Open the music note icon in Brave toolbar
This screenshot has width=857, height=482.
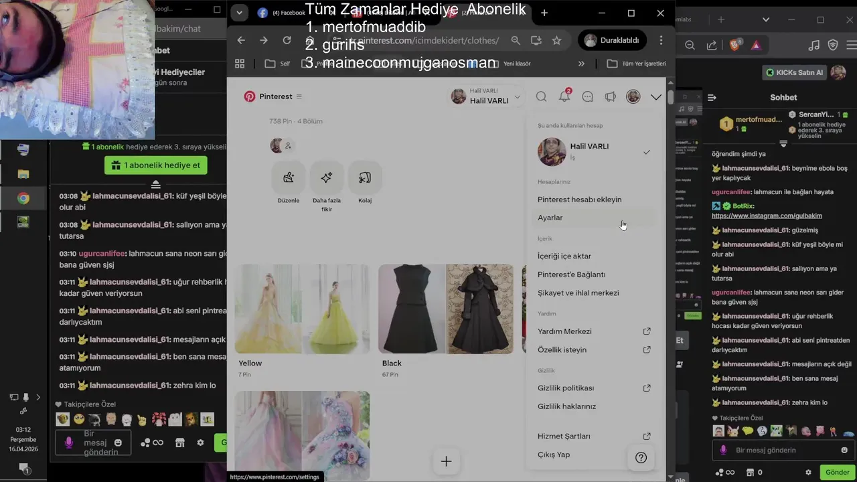tap(813, 45)
